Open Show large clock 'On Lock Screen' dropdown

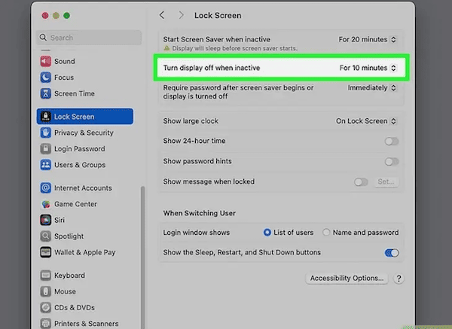[366, 121]
